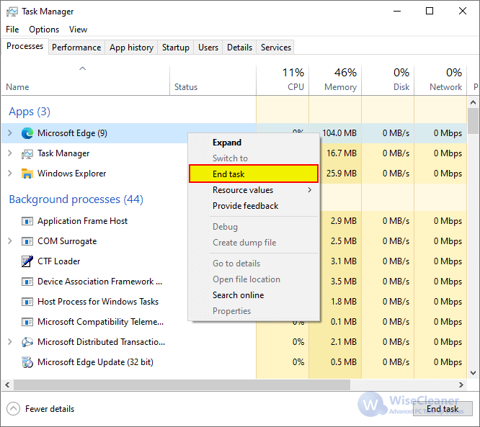
Task: Expand the COM Surrogate row
Action: [10, 241]
